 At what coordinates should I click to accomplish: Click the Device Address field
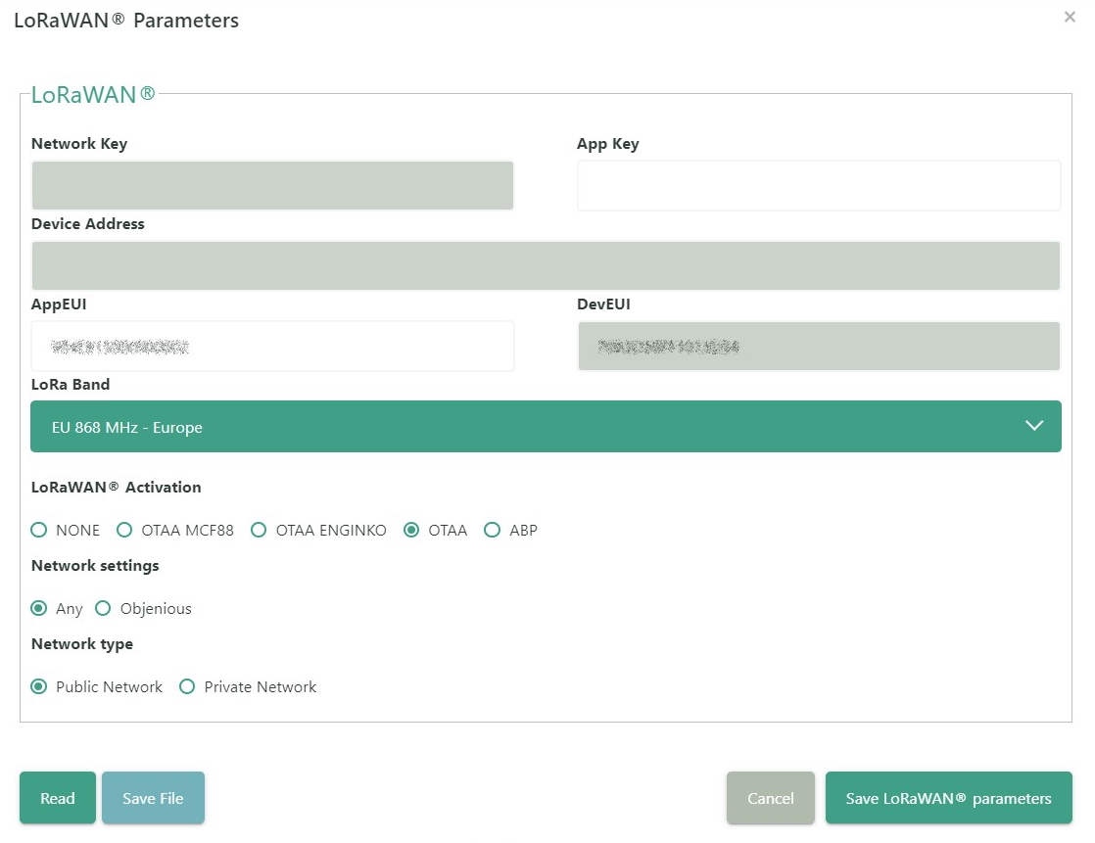click(x=546, y=266)
